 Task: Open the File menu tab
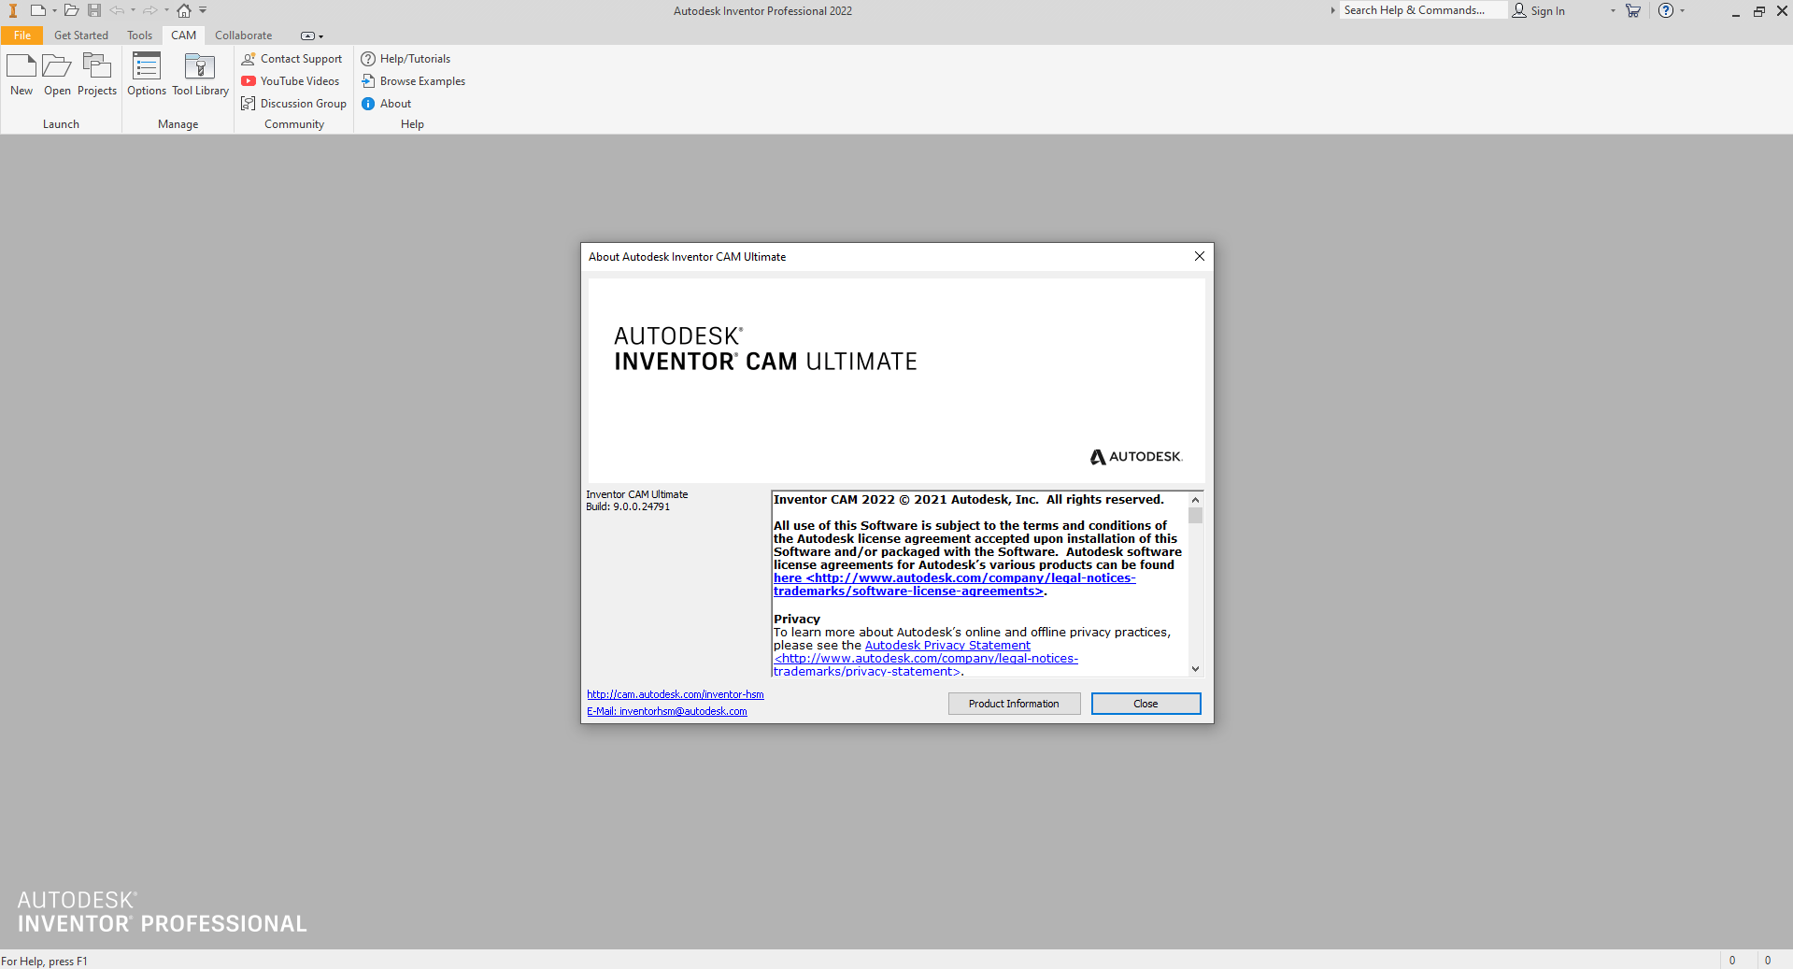[x=22, y=36]
